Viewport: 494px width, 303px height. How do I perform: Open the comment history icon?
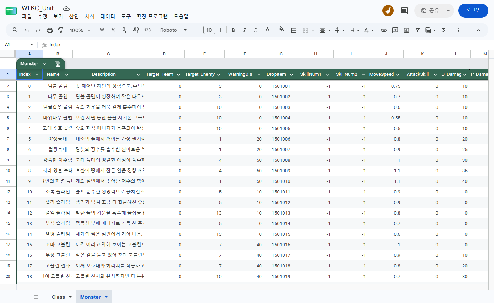click(x=404, y=11)
